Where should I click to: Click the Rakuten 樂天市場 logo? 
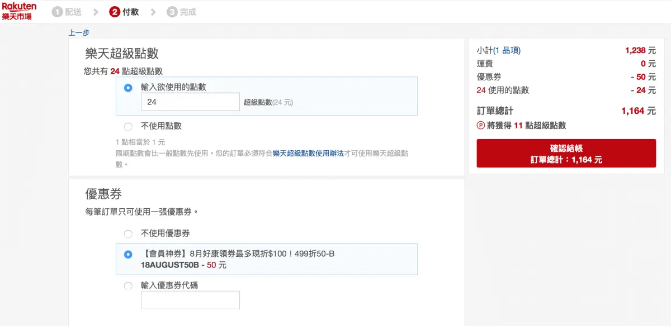(20, 11)
